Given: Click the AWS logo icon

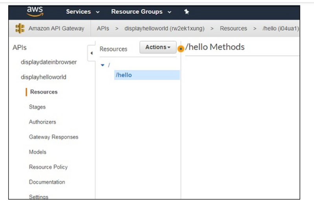Looking at the screenshot, I should point(35,11).
